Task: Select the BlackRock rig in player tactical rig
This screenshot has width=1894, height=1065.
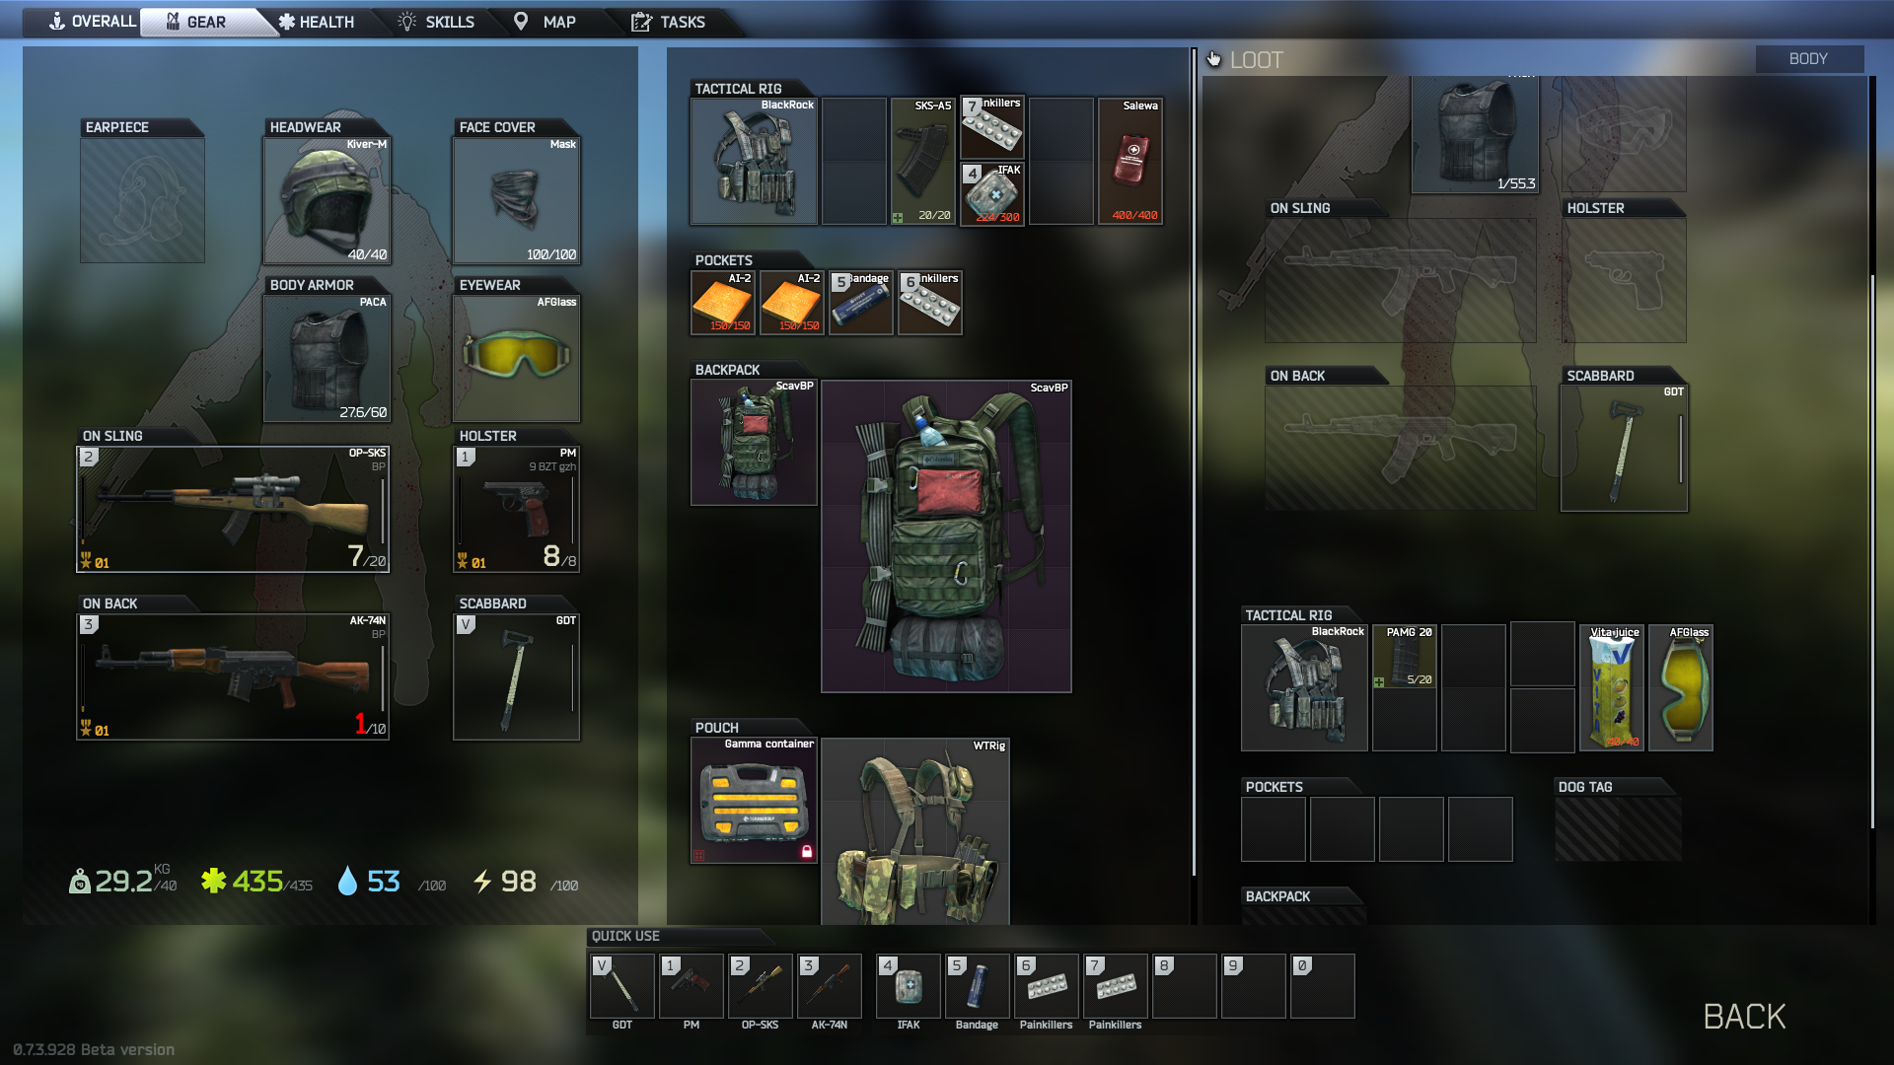Action: tap(754, 161)
